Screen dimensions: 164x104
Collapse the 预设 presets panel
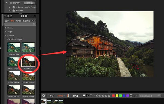[5, 16]
